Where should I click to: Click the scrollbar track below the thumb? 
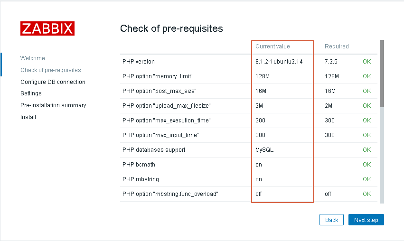pyautogui.click(x=382, y=155)
